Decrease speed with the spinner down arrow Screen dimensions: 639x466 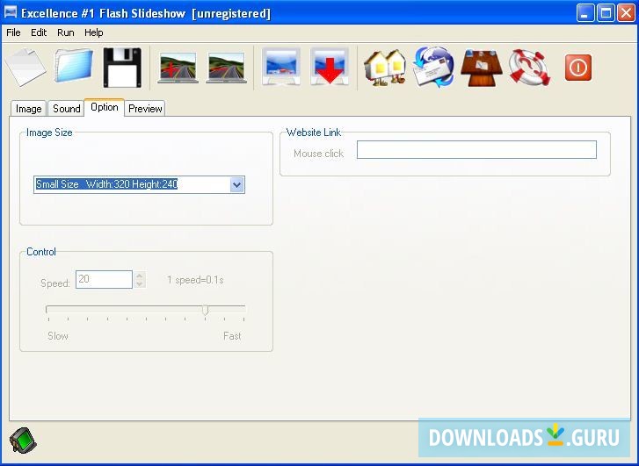click(140, 283)
